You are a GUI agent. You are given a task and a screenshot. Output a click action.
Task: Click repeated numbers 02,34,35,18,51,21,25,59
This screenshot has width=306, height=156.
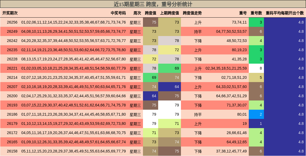coord(226,68)
